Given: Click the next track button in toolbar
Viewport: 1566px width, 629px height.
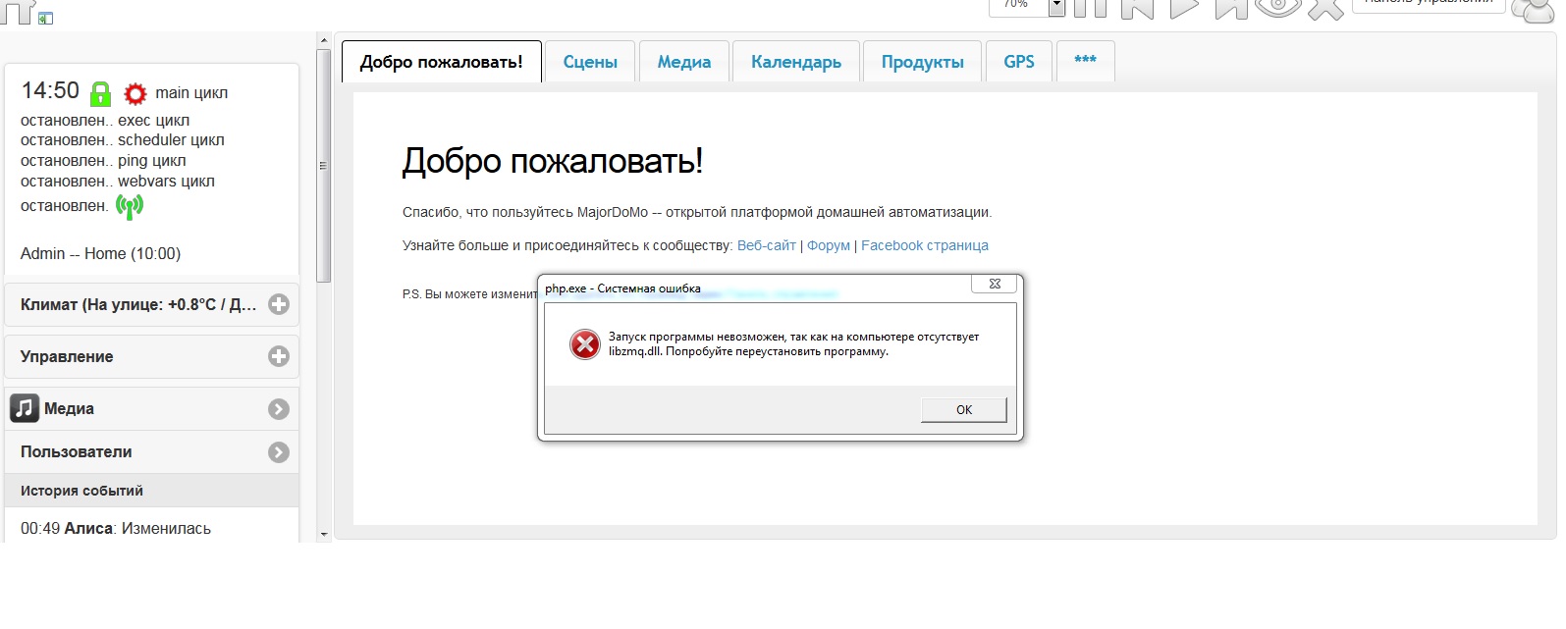Looking at the screenshot, I should (x=1231, y=8).
